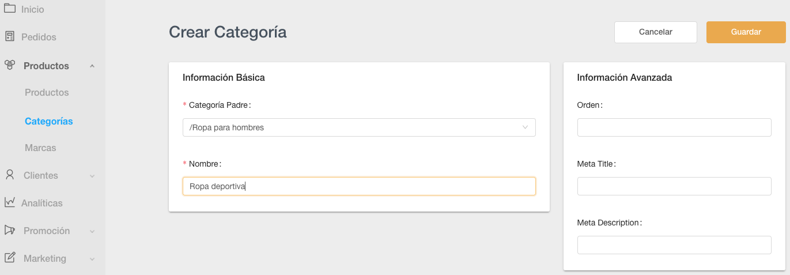Expand the Marketing submenu chevron
This screenshot has height=275, width=790.
pos(92,259)
